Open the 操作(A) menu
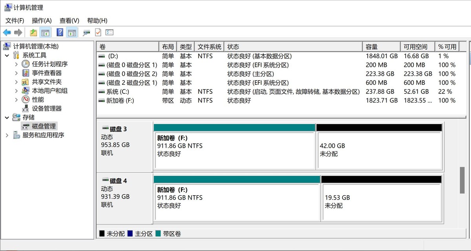Image resolution: width=471 pixels, height=251 pixels. (42, 20)
